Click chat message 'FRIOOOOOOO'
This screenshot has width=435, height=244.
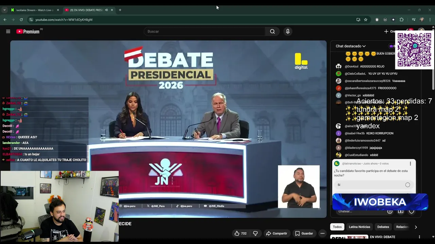(x=387, y=88)
